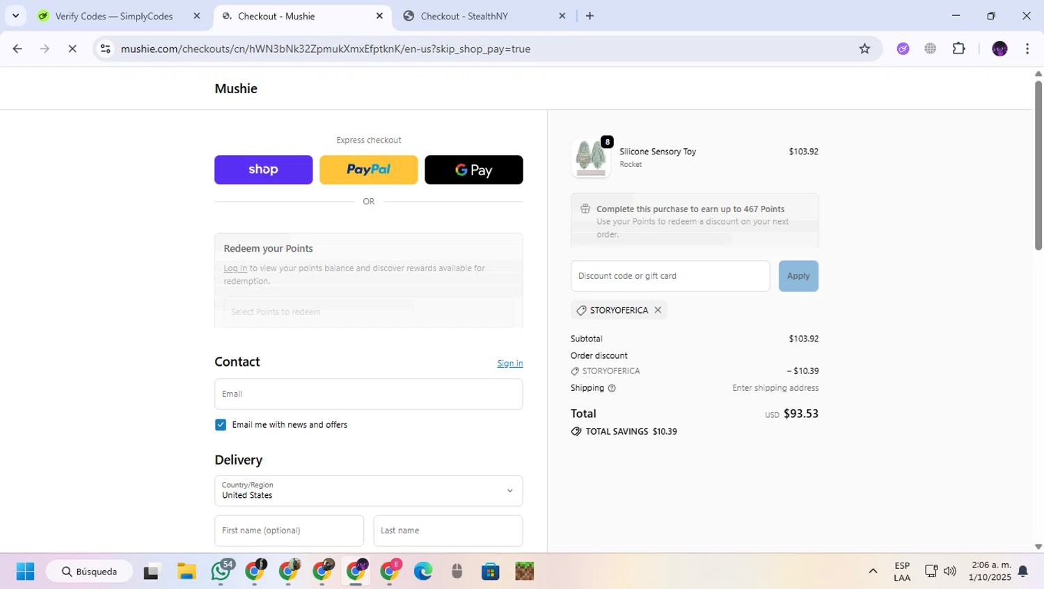Screen dimensions: 1044x589
Task: Open WhatsApp from taskbar
Action: [221, 572]
